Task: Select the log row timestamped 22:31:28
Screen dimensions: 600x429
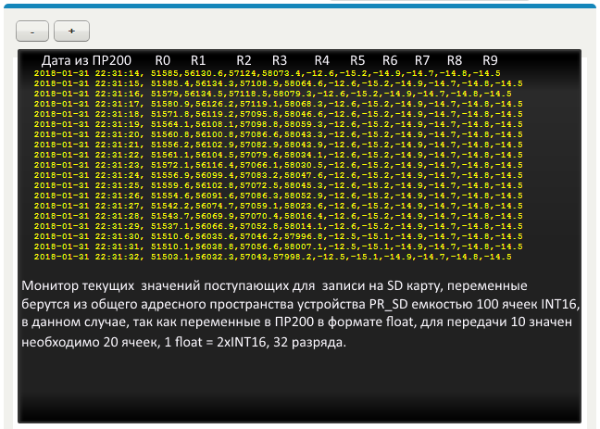Action: pyautogui.click(x=278, y=216)
